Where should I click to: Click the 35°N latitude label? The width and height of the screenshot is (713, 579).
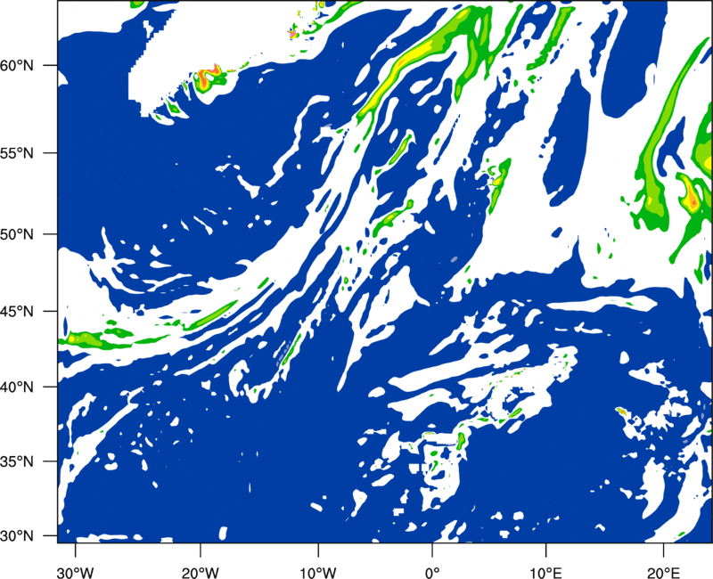click(17, 462)
